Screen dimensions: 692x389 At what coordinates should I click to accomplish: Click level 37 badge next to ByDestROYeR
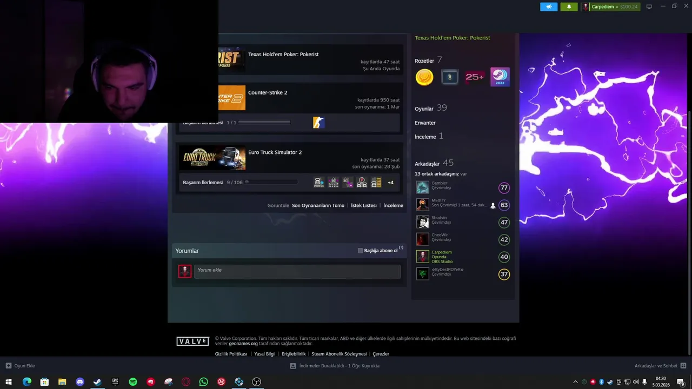pyautogui.click(x=504, y=274)
